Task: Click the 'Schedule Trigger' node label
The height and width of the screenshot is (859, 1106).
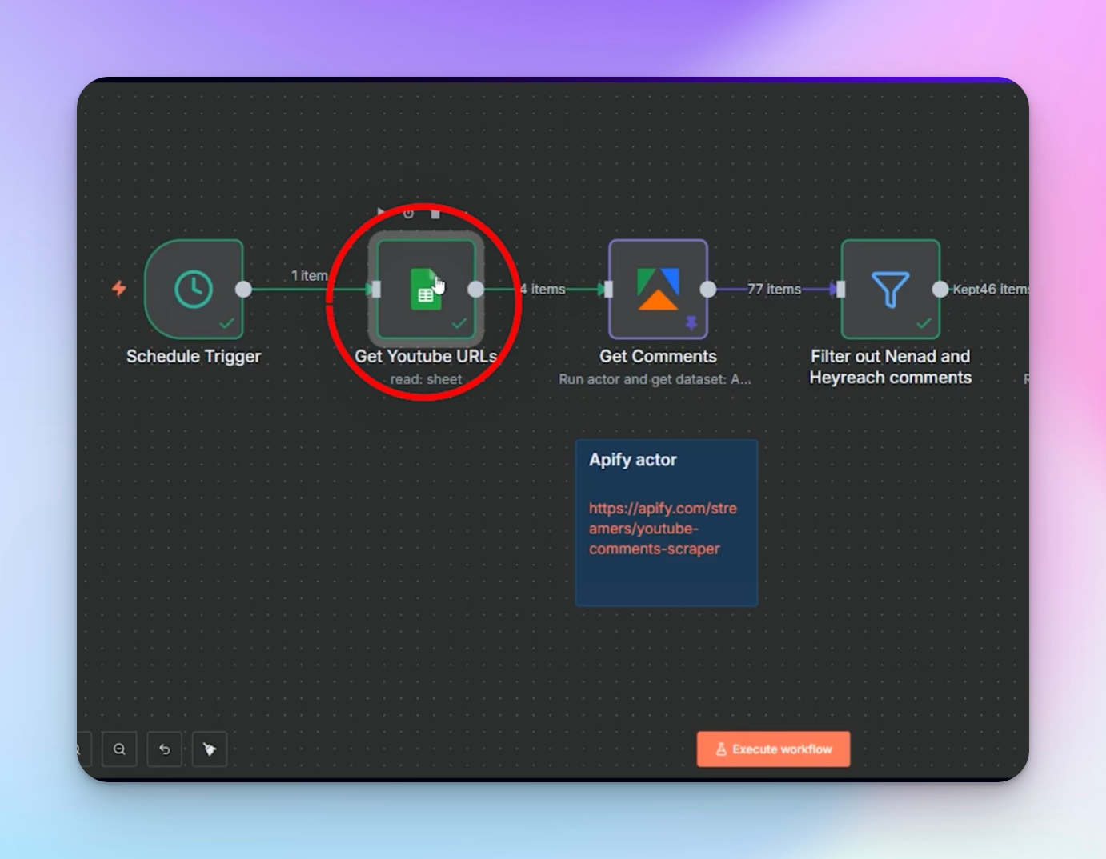Action: tap(194, 357)
